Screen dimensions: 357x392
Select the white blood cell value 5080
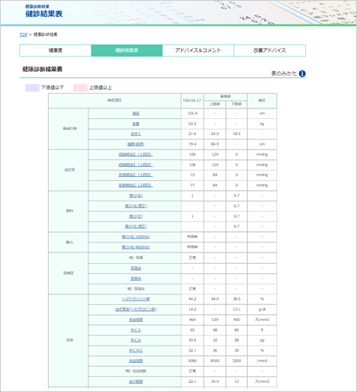click(x=192, y=361)
